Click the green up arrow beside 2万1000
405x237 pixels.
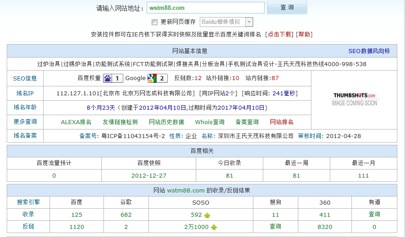[214, 227]
